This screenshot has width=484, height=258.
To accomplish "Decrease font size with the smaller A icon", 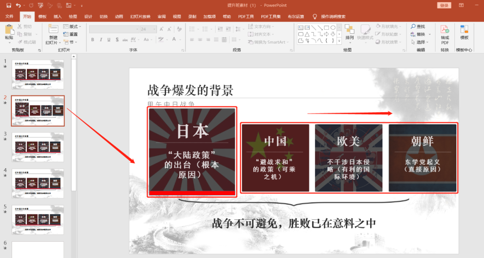I will pyautogui.click(x=169, y=29).
